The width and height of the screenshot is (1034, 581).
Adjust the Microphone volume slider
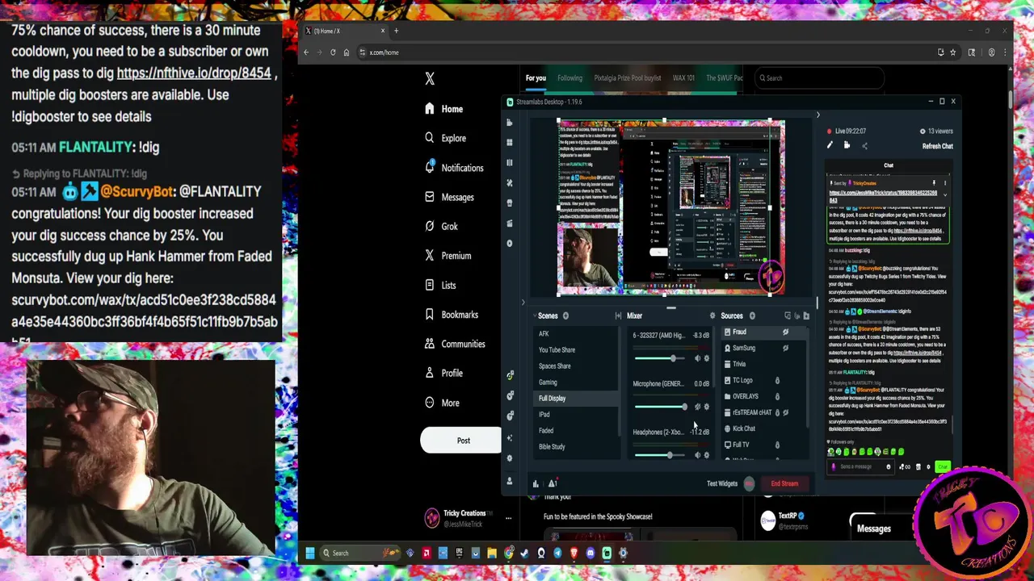(x=662, y=407)
